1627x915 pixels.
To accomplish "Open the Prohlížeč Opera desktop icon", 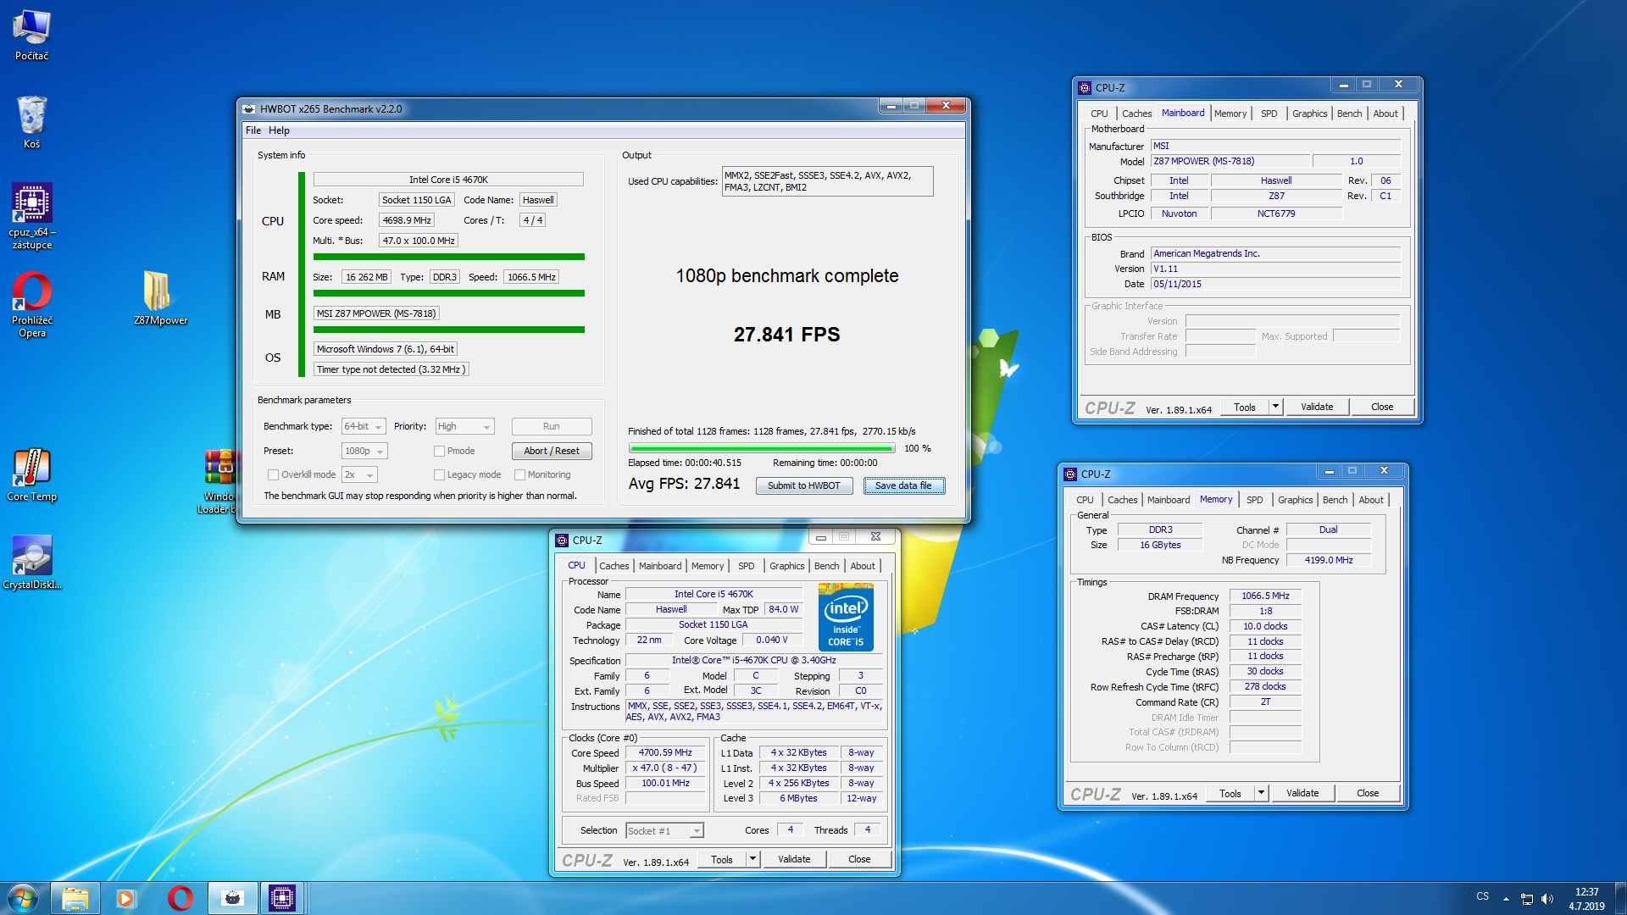I will (31, 303).
